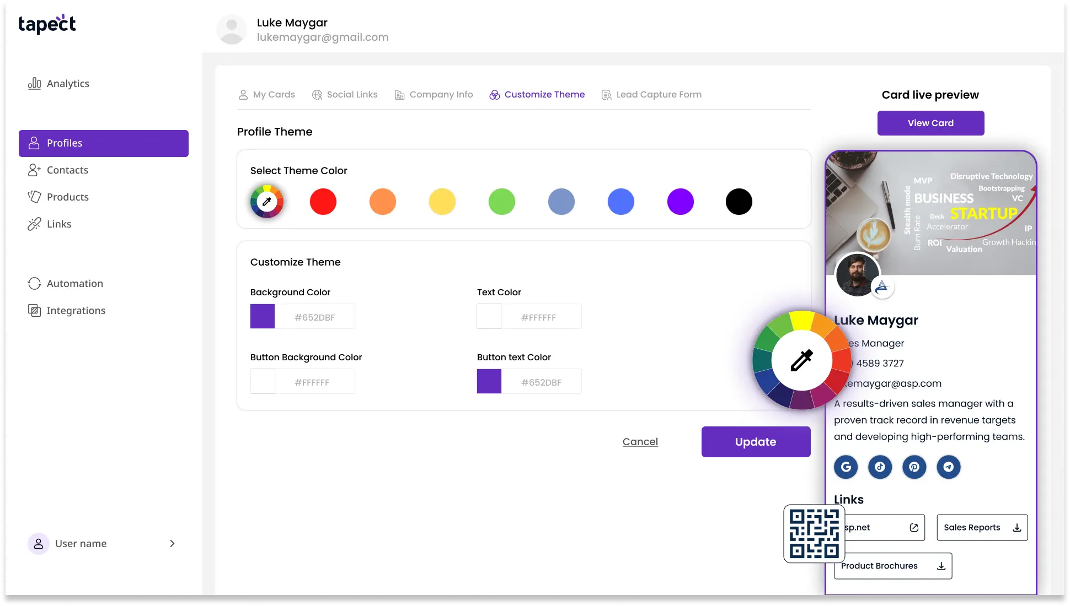Click the Update button
Viewport: 1070px width, 606px height.
pos(756,441)
